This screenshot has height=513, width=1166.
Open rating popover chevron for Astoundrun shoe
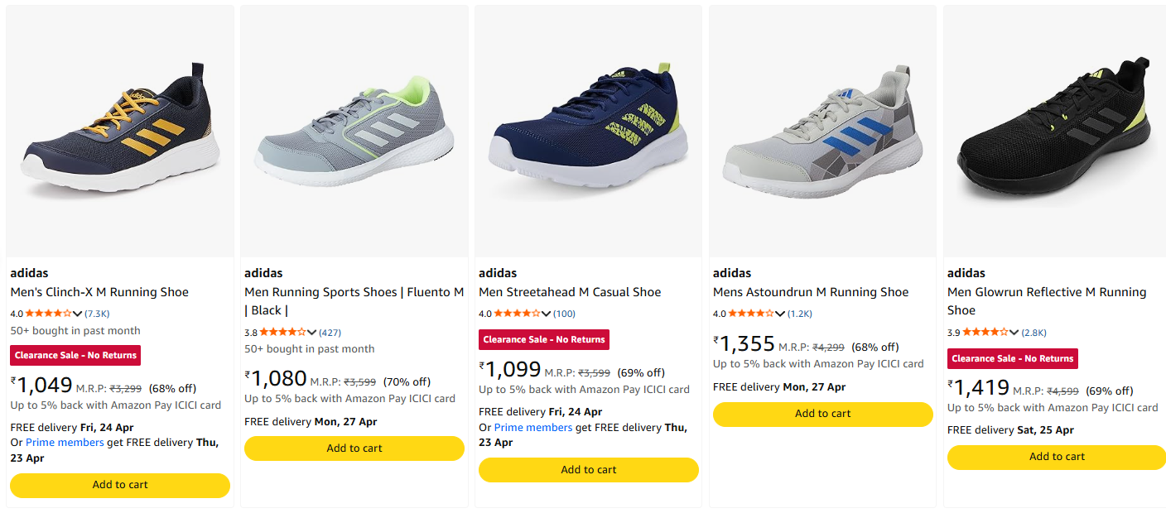pos(781,314)
